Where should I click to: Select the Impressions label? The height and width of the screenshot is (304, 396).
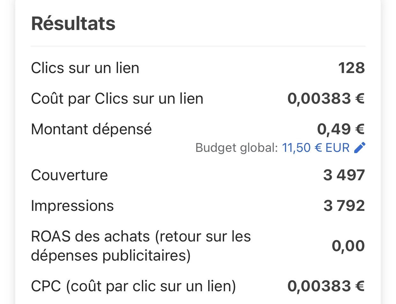(x=72, y=206)
